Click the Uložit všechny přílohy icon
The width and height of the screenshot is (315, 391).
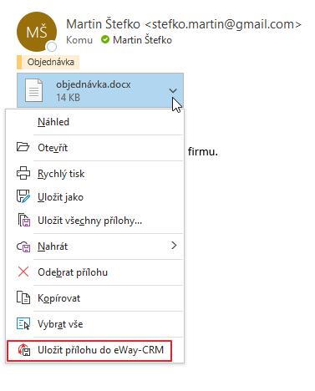pos(24,220)
